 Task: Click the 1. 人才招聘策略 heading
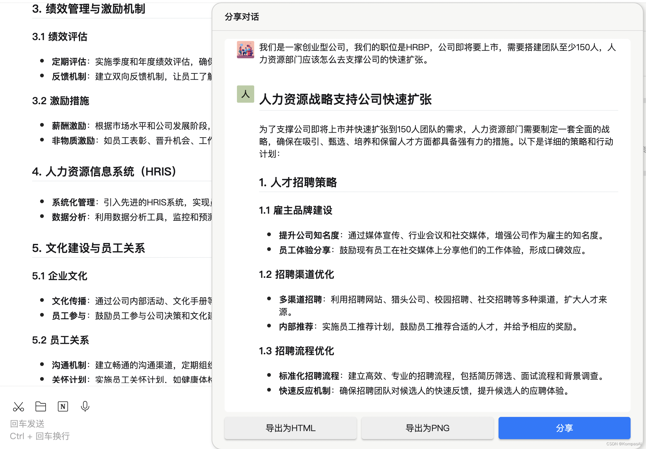point(298,182)
